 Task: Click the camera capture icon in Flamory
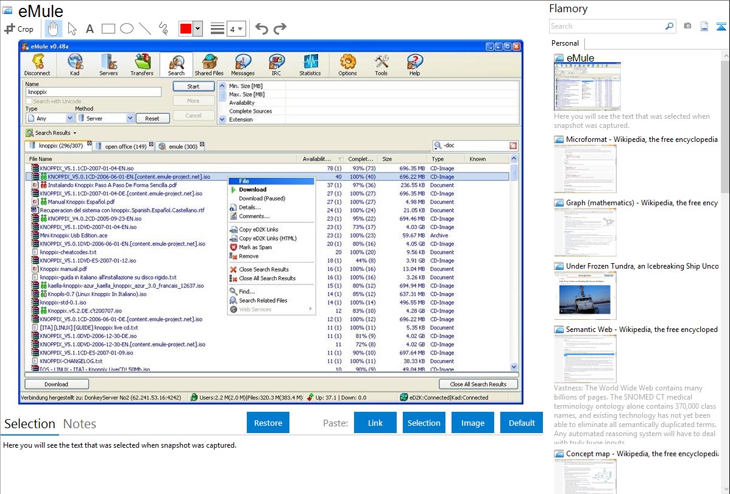(x=687, y=26)
